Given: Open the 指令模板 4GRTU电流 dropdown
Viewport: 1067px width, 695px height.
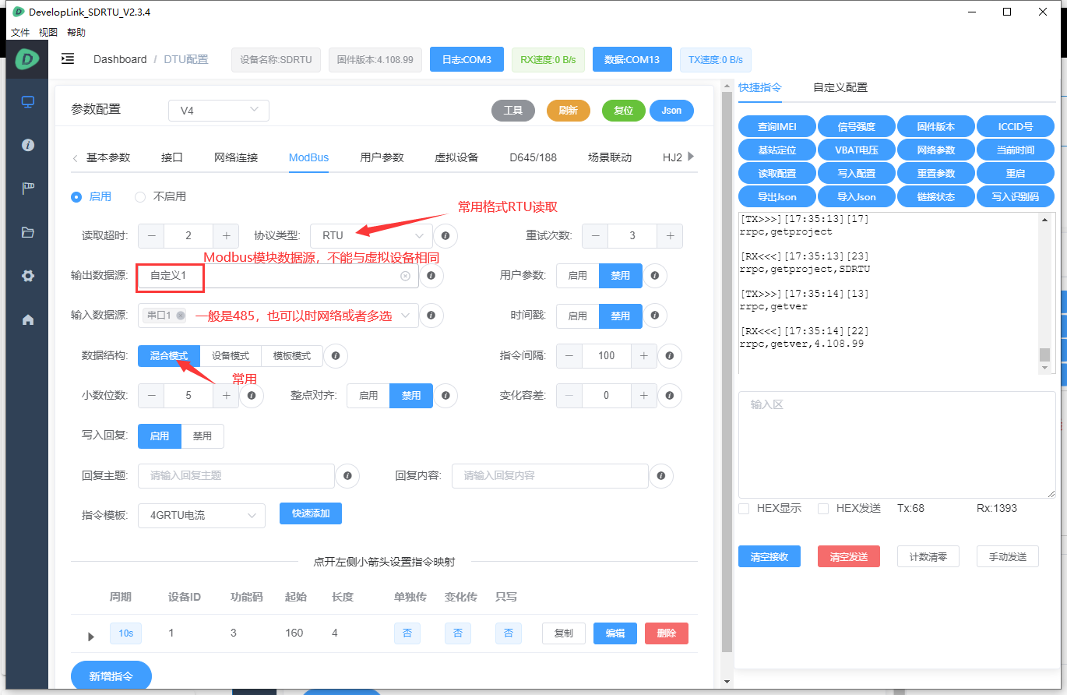Looking at the screenshot, I should pos(202,516).
